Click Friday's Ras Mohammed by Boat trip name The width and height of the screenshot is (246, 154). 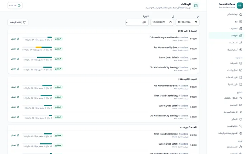pos(165,47)
